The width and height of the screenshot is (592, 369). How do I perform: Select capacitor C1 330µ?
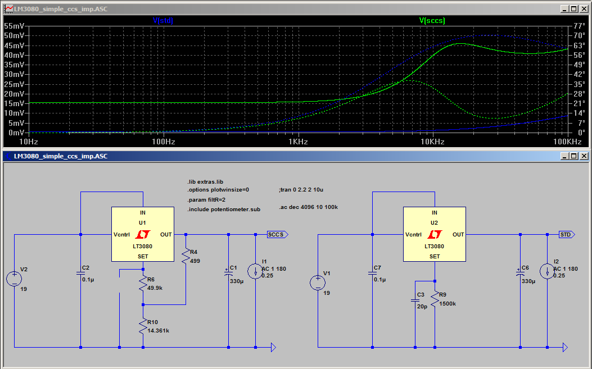click(x=228, y=272)
